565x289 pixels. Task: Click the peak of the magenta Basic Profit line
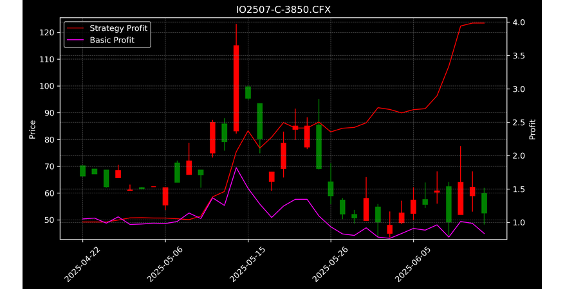point(236,168)
